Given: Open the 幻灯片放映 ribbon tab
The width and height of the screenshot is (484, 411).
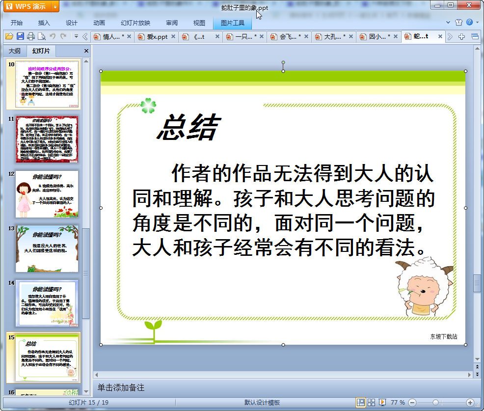Looking at the screenshot, I should (135, 23).
